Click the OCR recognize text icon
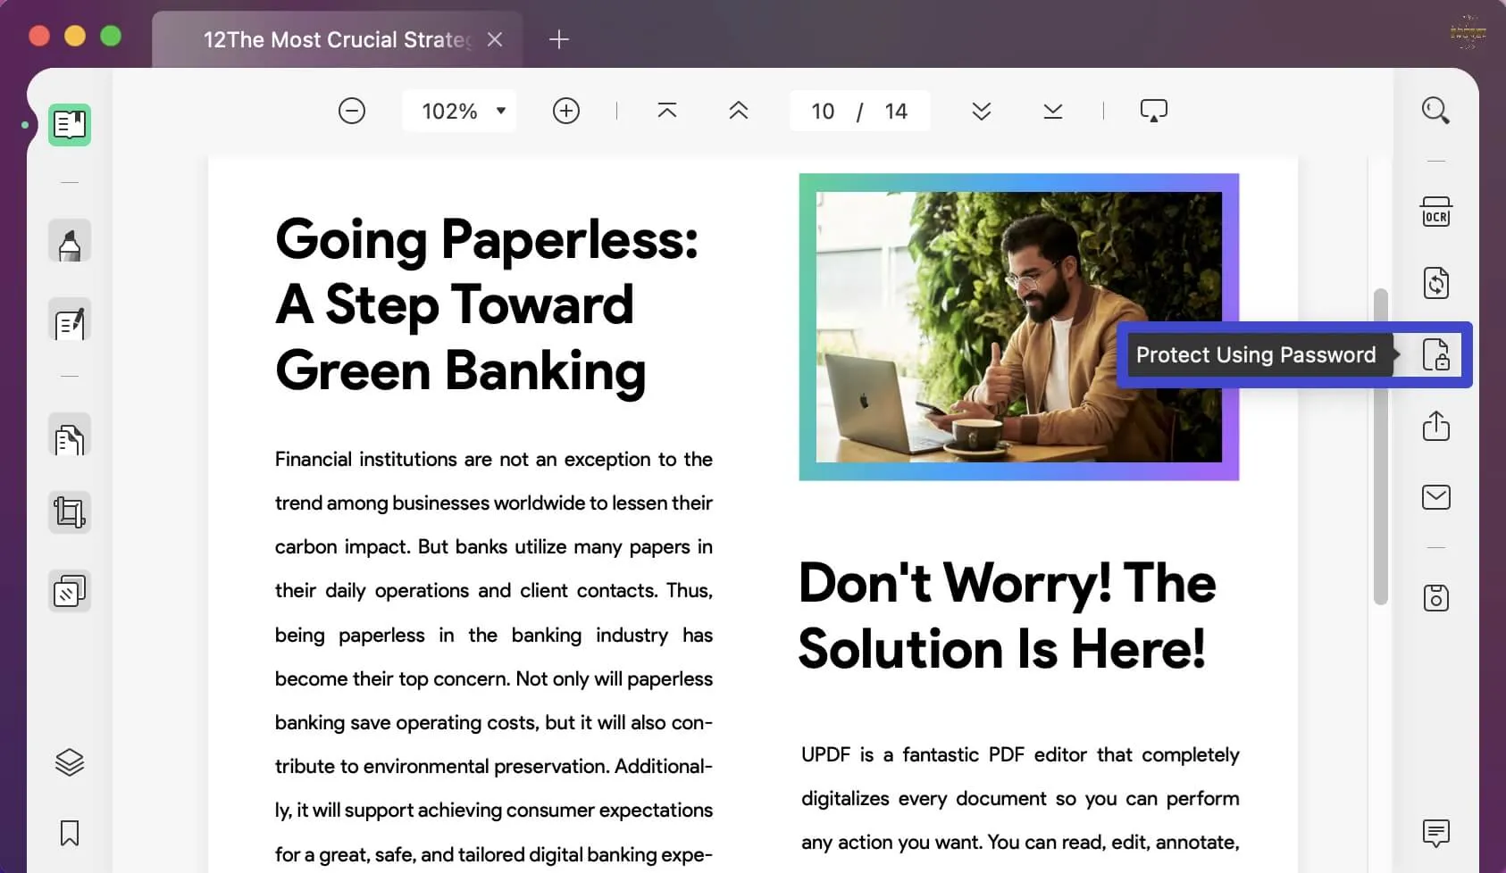The width and height of the screenshot is (1506, 873). point(1436,212)
